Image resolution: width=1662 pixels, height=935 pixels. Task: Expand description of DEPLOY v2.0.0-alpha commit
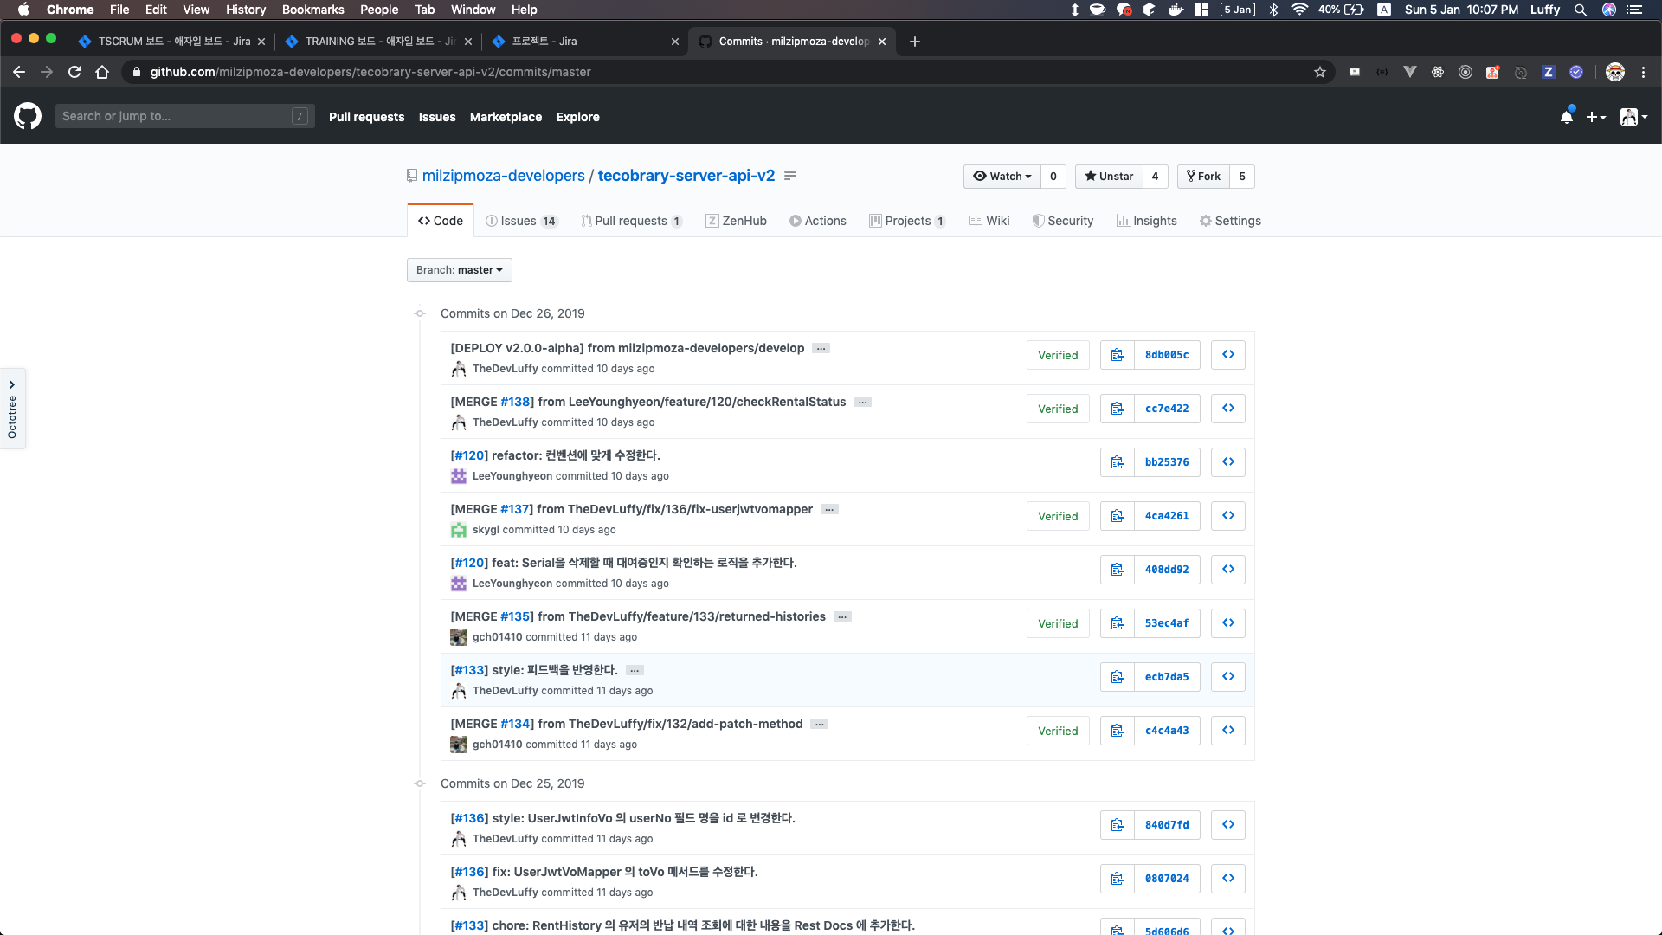coord(821,349)
